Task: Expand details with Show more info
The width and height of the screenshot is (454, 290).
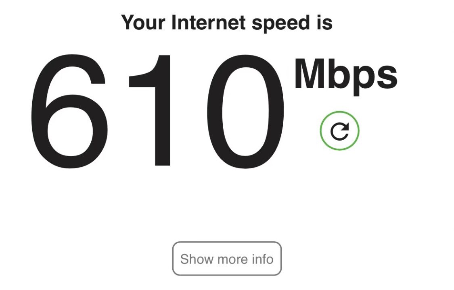Action: [227, 259]
